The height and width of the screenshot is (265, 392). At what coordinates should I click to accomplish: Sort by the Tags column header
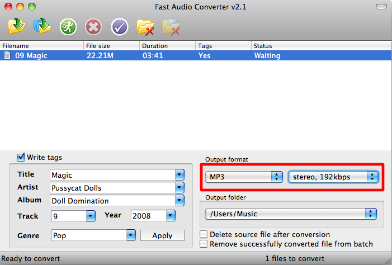tap(223, 46)
